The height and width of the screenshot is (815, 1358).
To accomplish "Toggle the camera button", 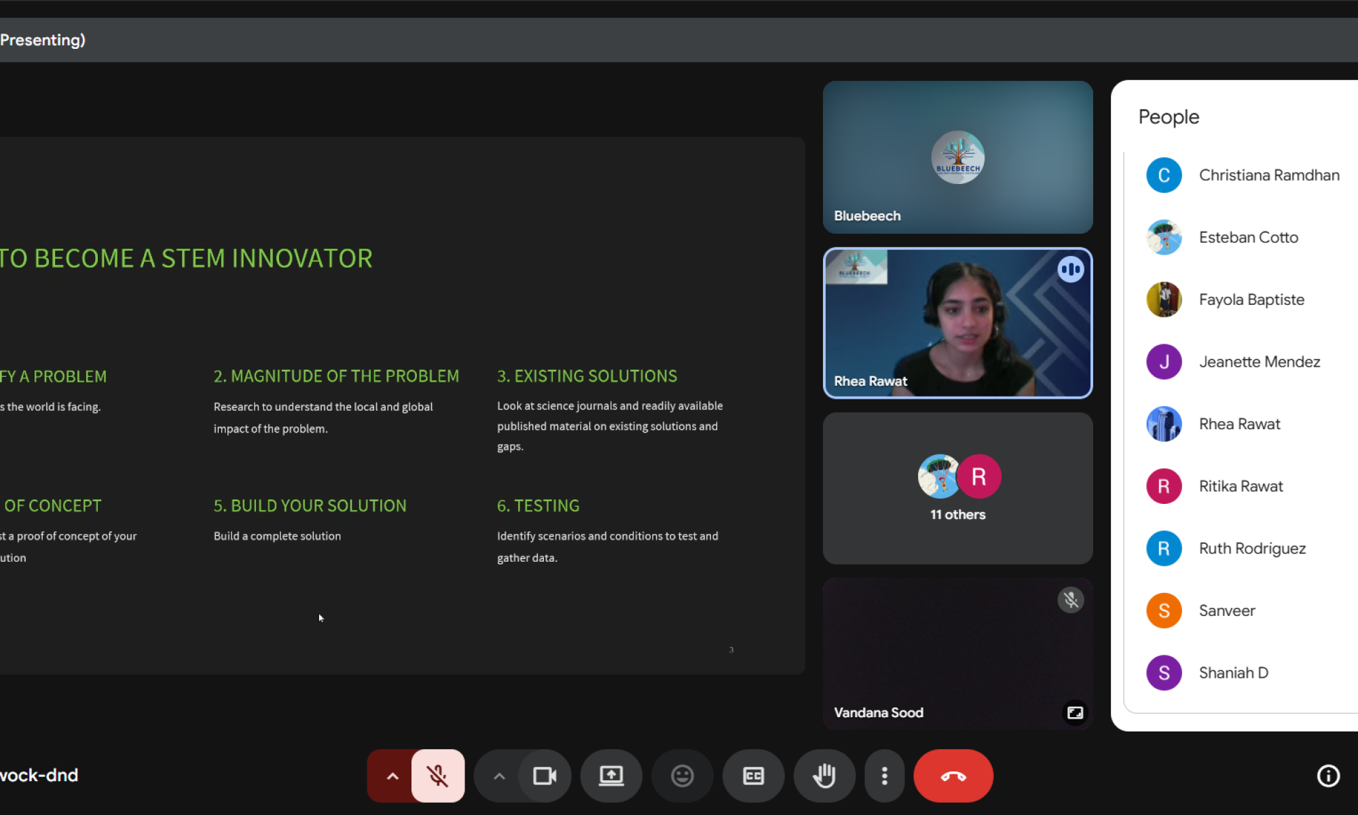I will 545,776.
